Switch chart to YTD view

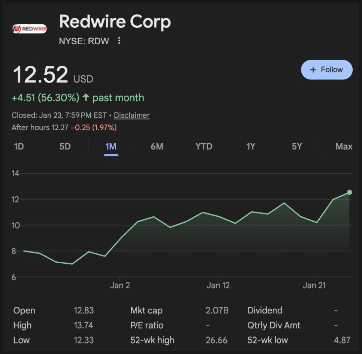click(203, 147)
